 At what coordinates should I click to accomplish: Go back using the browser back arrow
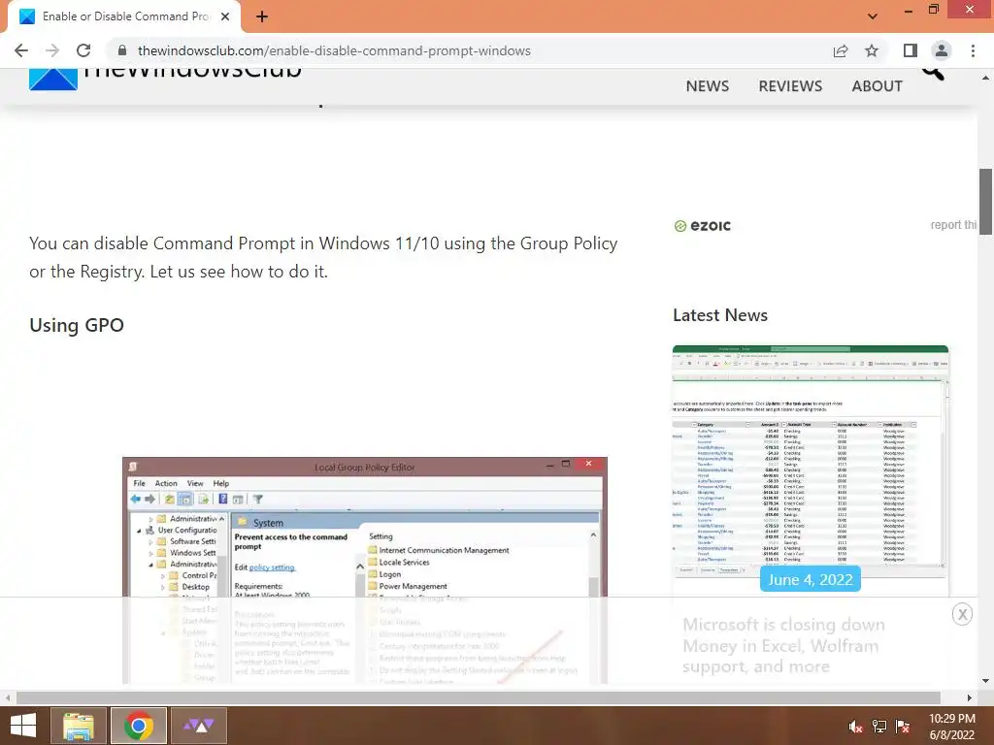pos(21,50)
